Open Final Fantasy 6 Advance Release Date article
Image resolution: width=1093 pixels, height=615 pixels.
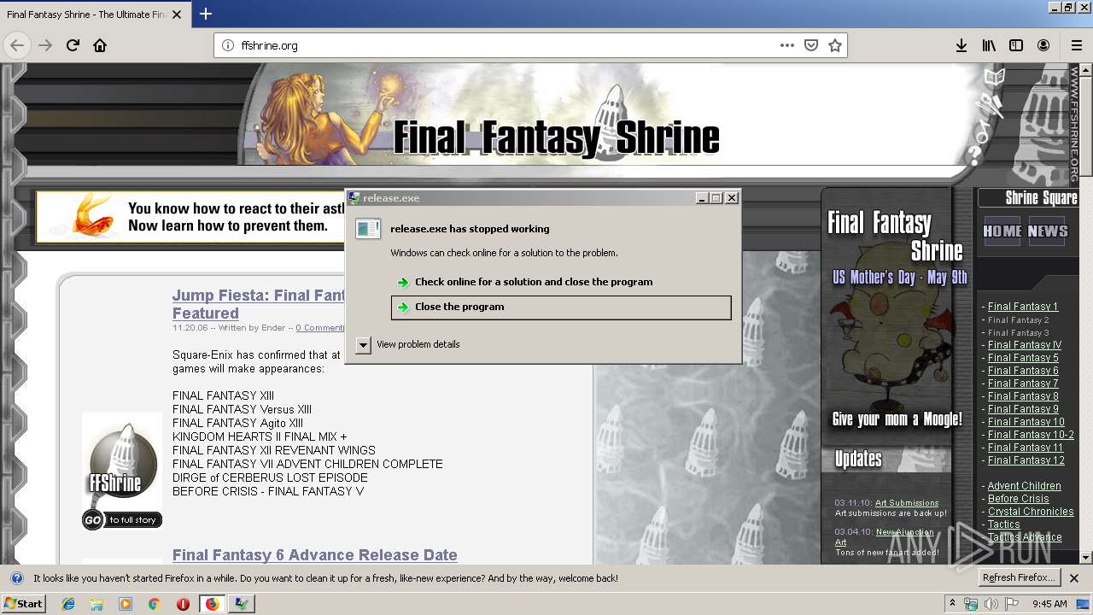point(315,555)
